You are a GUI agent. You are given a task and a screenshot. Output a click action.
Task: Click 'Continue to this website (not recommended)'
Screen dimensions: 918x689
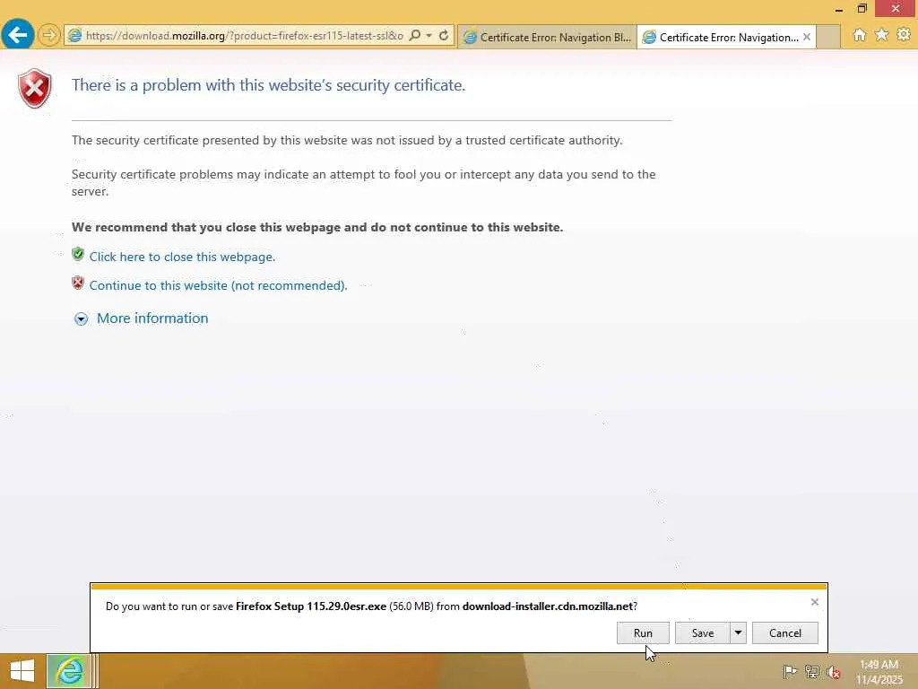(218, 285)
